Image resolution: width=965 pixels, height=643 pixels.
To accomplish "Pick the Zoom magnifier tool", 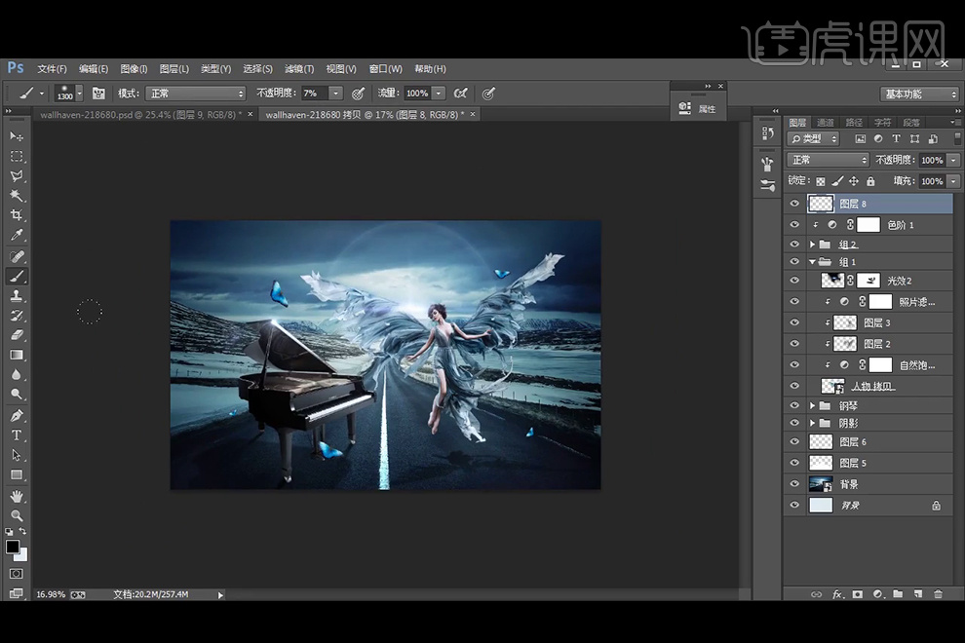I will click(17, 515).
